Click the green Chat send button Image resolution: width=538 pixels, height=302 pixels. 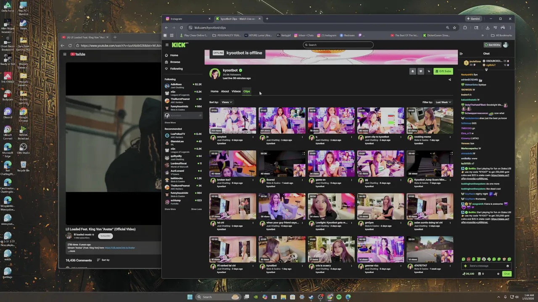click(507, 274)
